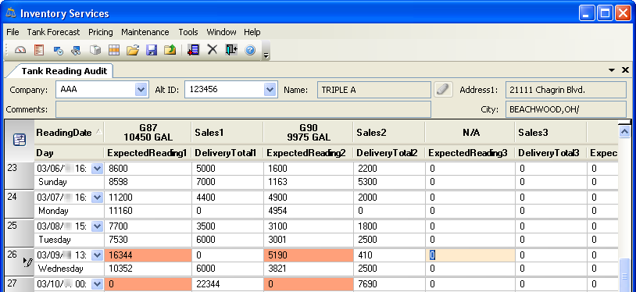Click the red report document toolbar icon
The height and width of the screenshot is (292, 636).
pyautogui.click(x=39, y=50)
